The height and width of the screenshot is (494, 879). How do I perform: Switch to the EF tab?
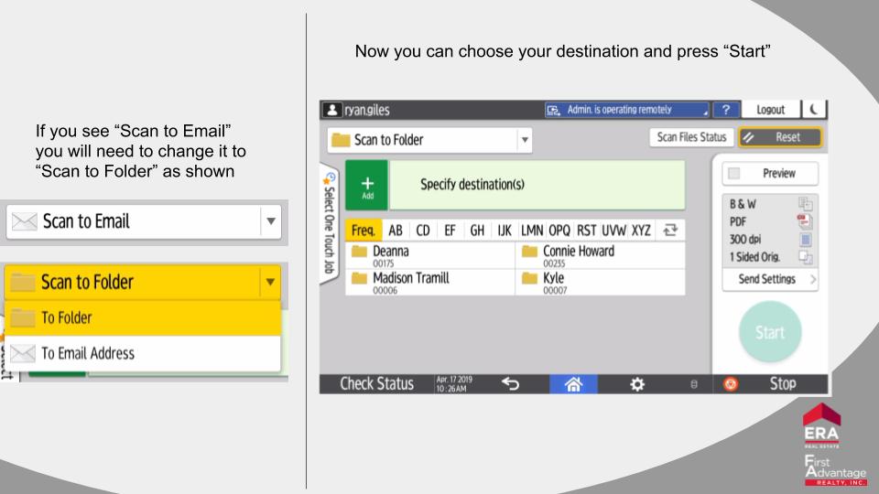pos(450,231)
